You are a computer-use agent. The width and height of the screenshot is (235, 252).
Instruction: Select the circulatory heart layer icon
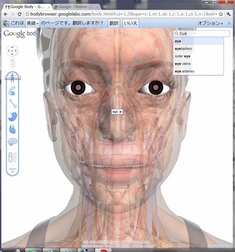(x=12, y=129)
